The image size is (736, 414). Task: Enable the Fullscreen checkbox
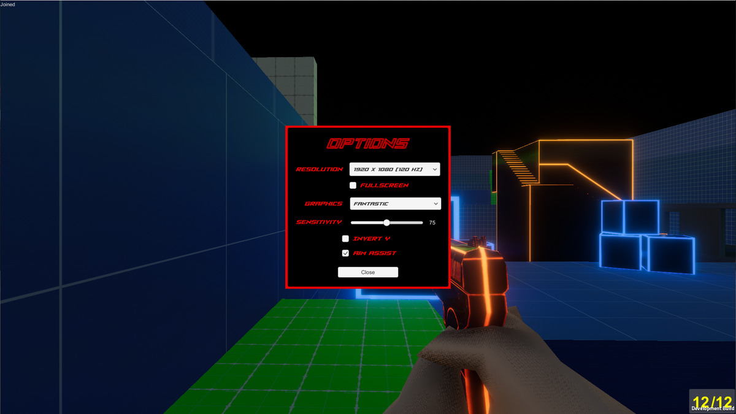pyautogui.click(x=353, y=185)
